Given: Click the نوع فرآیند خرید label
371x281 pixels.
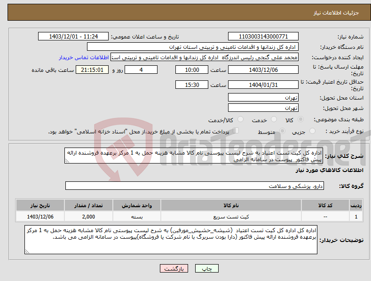Looking at the screenshot, I should point(344,131).
